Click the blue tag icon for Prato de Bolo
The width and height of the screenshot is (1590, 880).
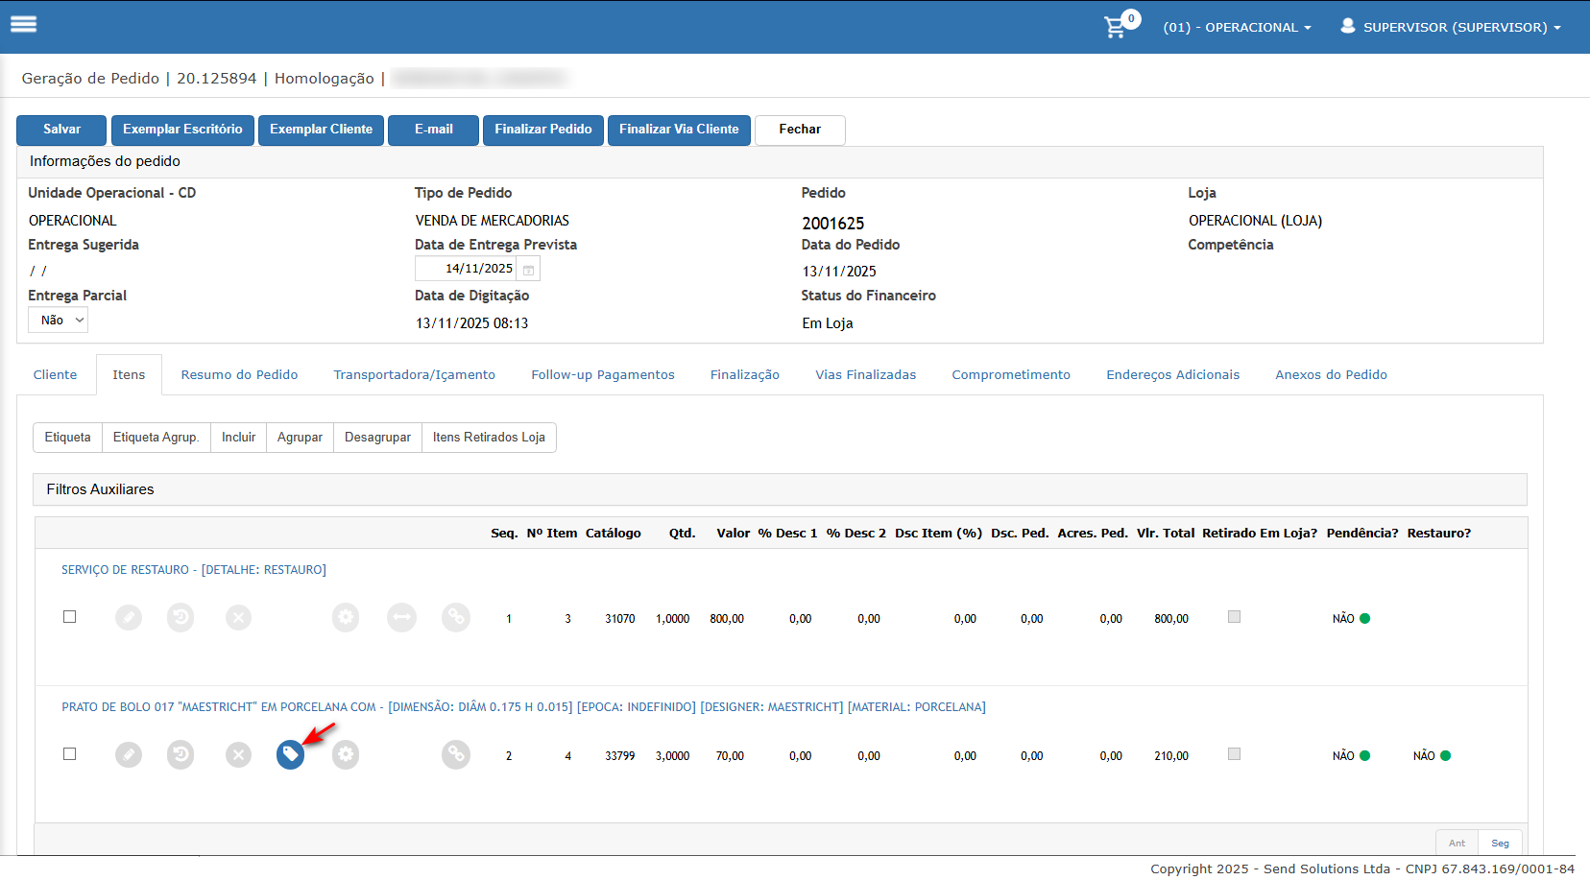coord(290,755)
